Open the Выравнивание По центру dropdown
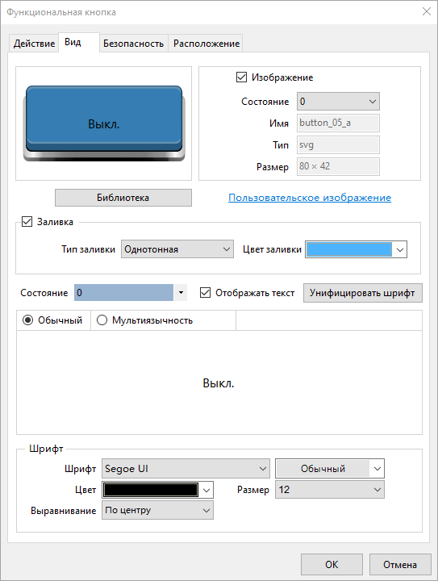The width and height of the screenshot is (438, 581). click(x=157, y=510)
